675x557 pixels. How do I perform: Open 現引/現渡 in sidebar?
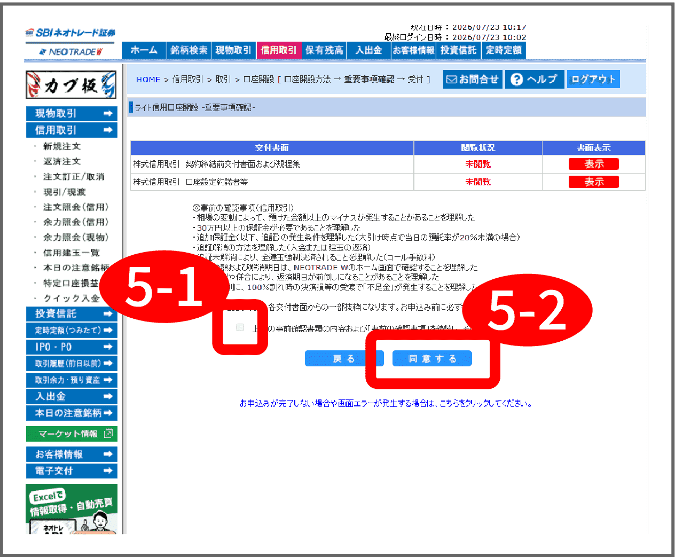(65, 192)
